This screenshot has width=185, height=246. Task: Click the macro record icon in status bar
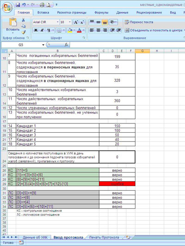click(21, 243)
